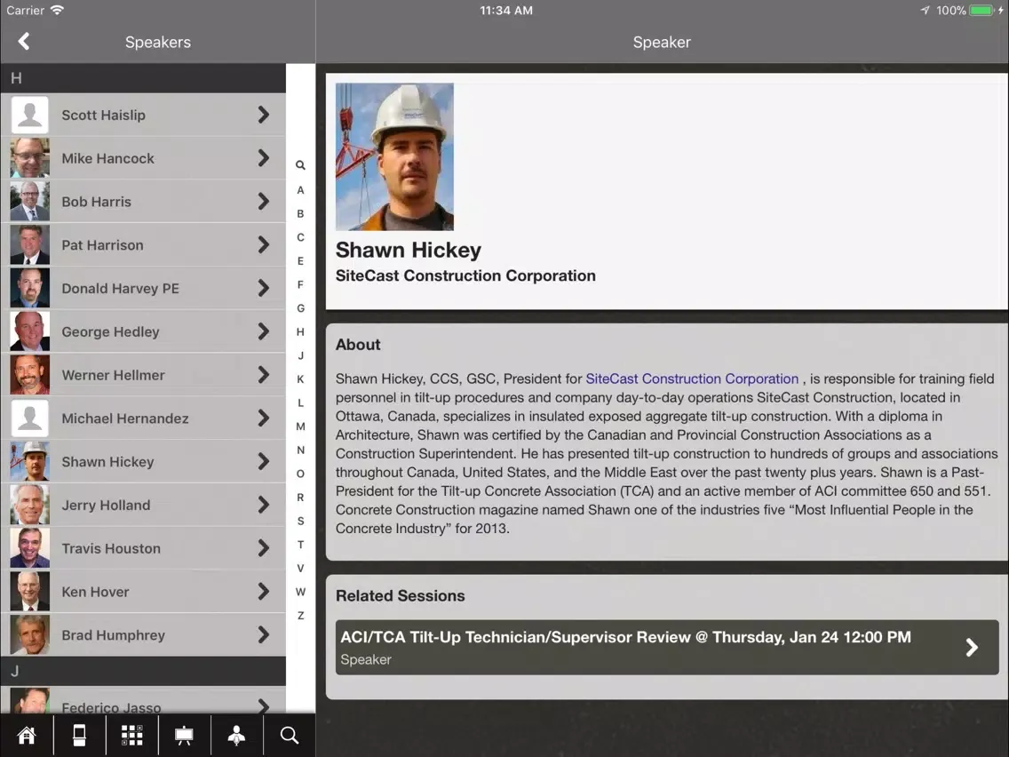Select speaker Ken Hover
1009x757 pixels.
[x=143, y=592]
